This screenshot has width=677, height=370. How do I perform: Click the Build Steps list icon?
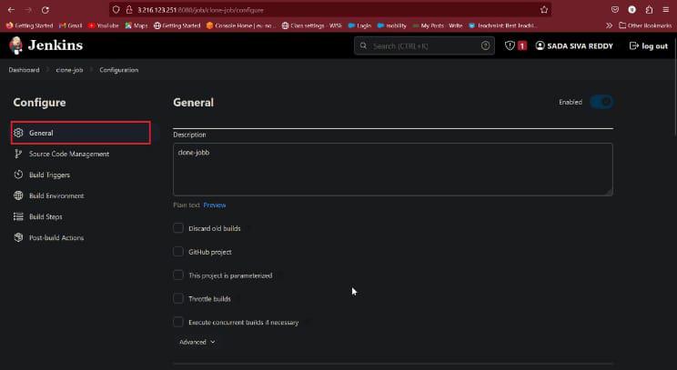point(18,216)
